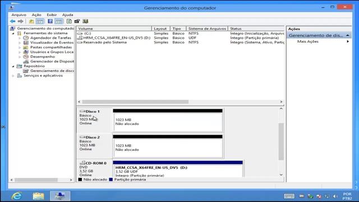The image size is (359, 202).
Task: Expand the Usuários e Grupos Locais node
Action: coord(20,52)
